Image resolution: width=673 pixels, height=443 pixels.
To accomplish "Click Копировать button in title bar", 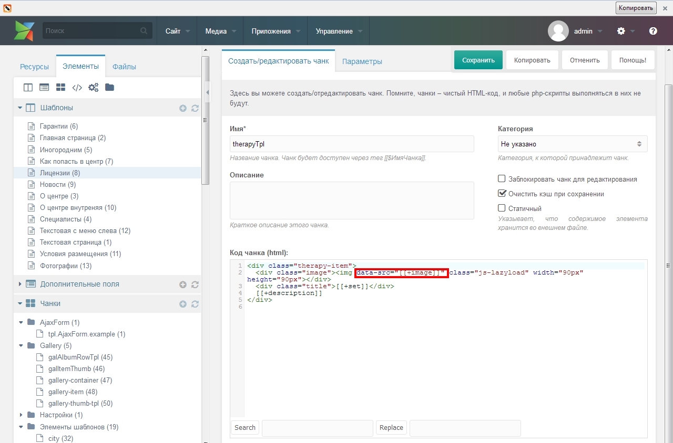I will click(636, 8).
